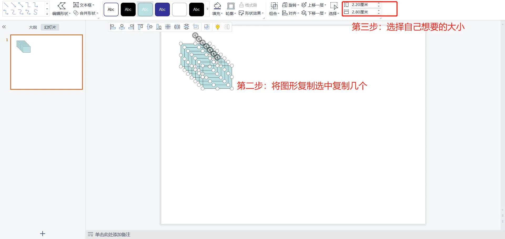Apply the last black Abc shape style

(x=196, y=9)
